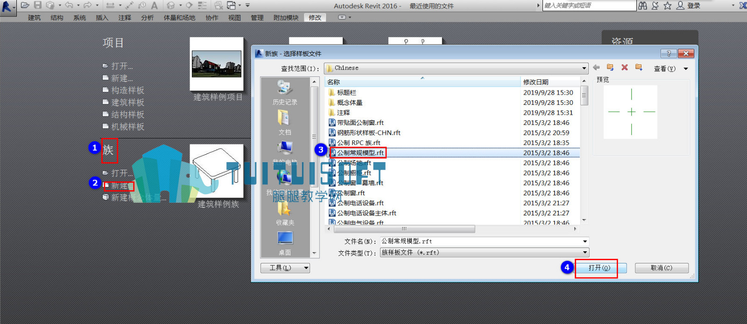
Task: Click the back arrow icon in file dialog
Action: point(596,68)
